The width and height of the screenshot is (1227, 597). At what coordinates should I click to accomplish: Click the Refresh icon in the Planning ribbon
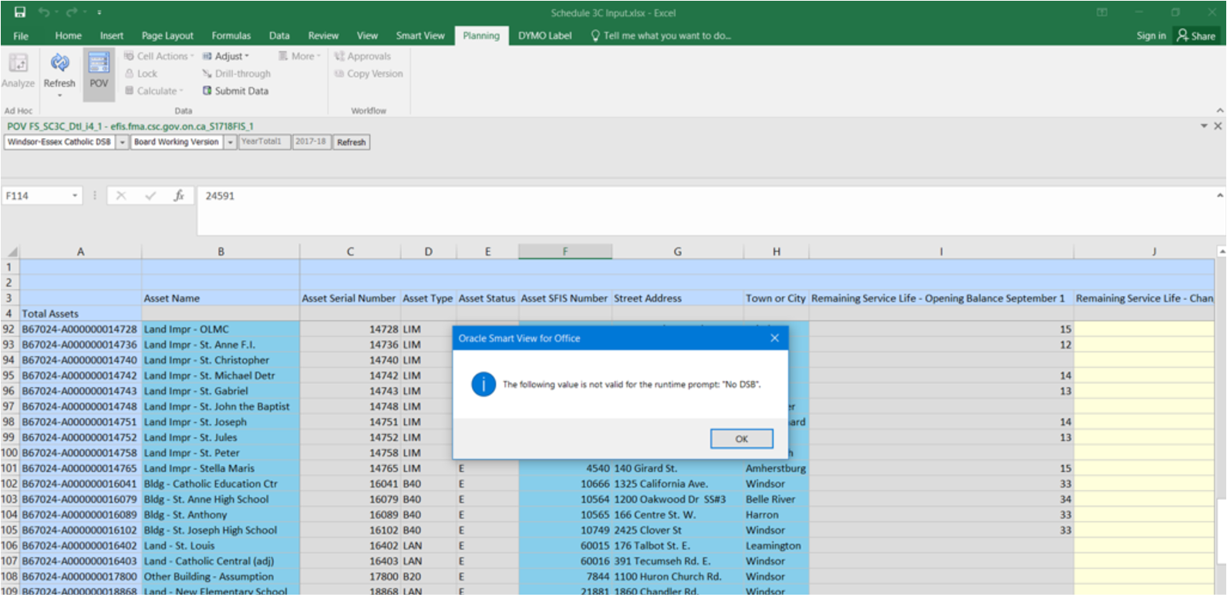59,63
